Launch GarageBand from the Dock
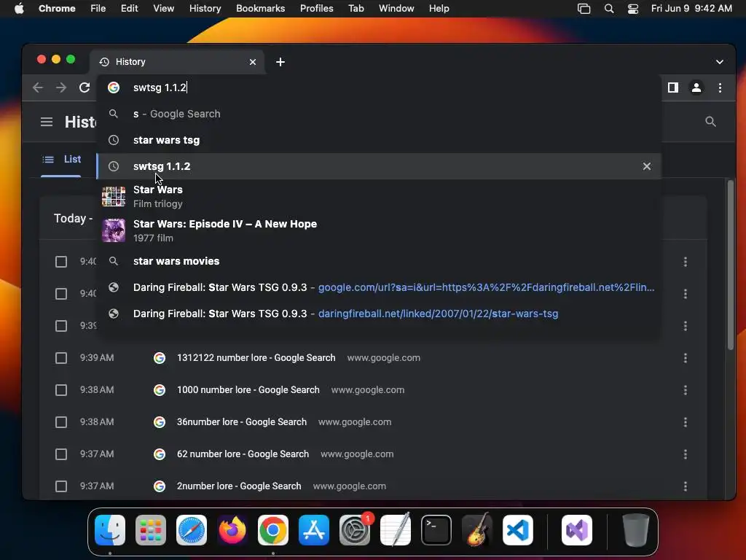The width and height of the screenshot is (746, 560). click(477, 530)
